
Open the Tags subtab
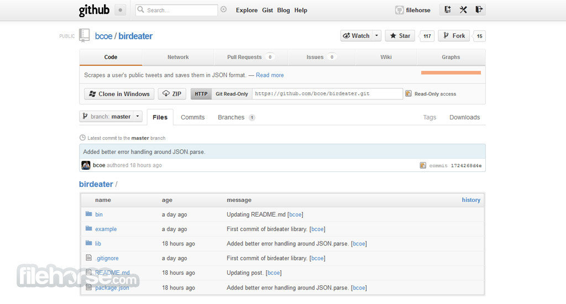[429, 117]
